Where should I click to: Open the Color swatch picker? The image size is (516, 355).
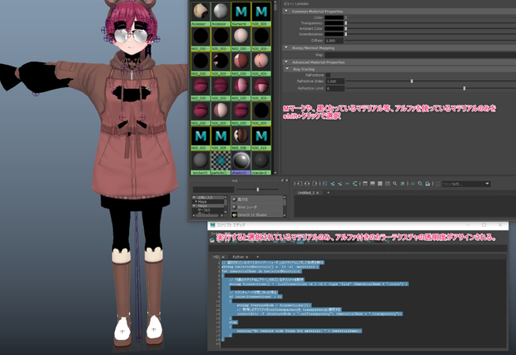tap(334, 17)
